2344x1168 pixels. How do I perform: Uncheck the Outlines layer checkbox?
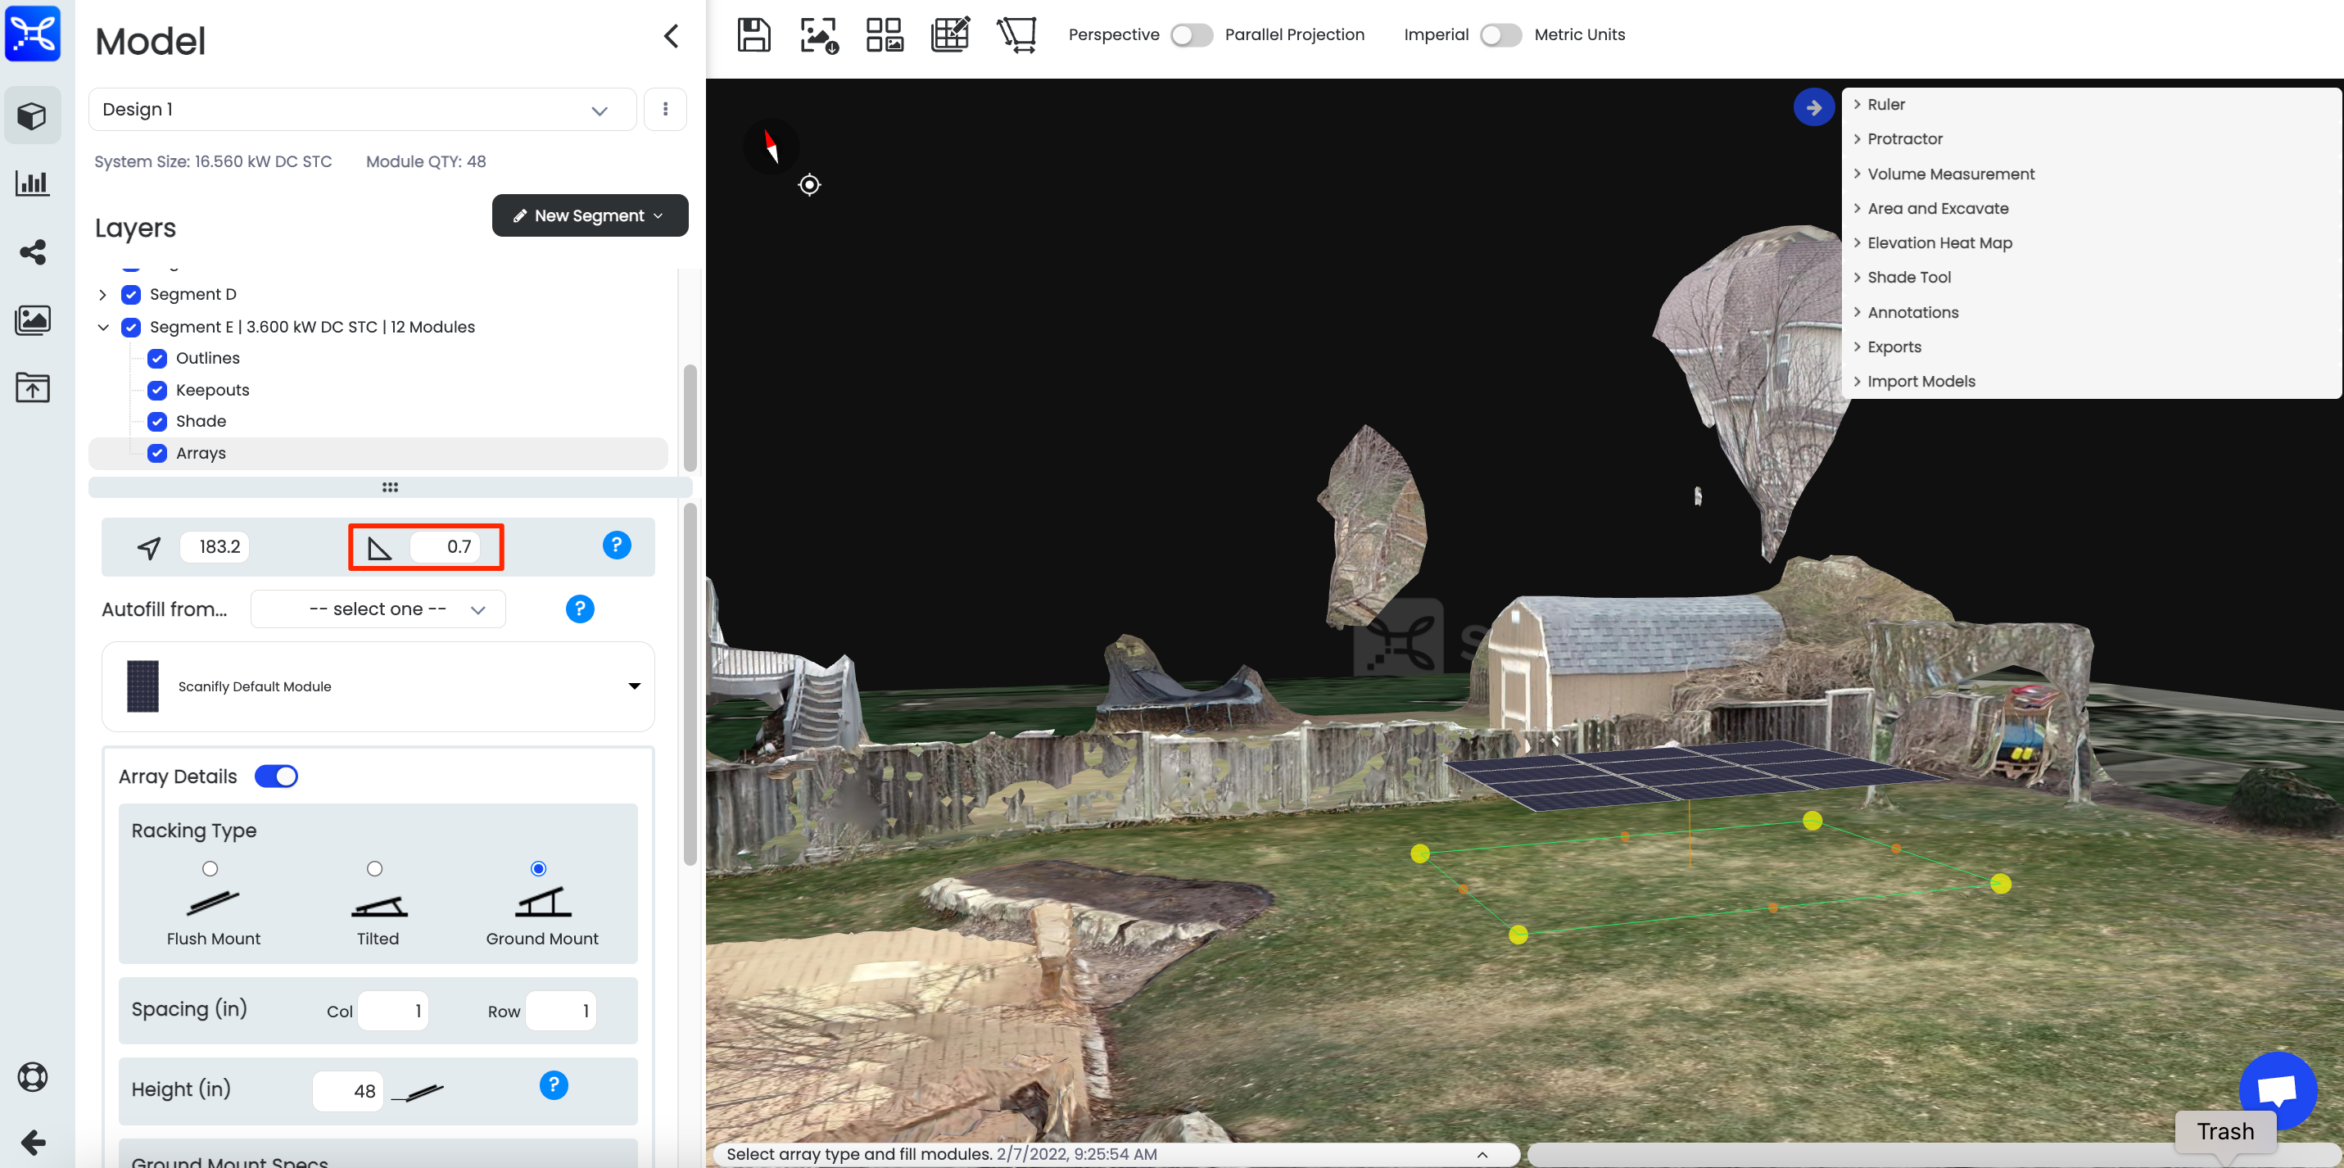click(x=157, y=359)
